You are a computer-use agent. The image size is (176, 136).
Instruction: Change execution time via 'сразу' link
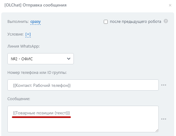36,21
